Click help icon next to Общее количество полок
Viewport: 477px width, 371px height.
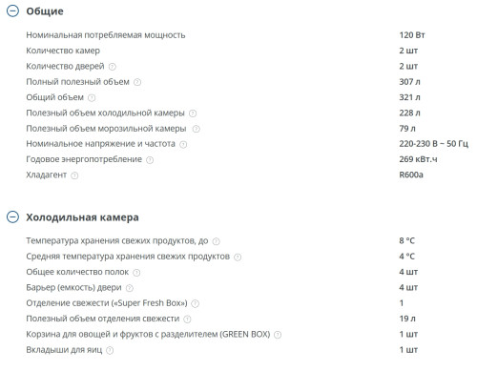[x=136, y=273]
